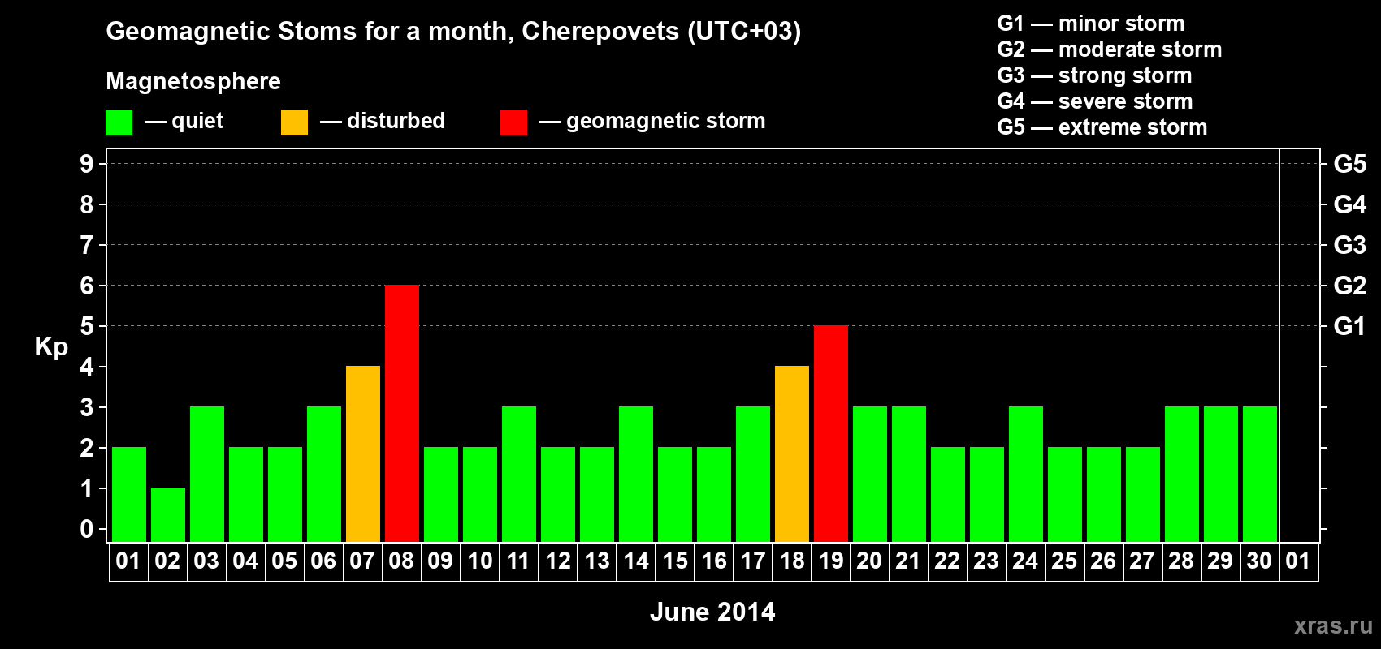This screenshot has width=1381, height=649.
Task: Click the 'G2 — moderate storm' legend line
Action: tap(1110, 49)
